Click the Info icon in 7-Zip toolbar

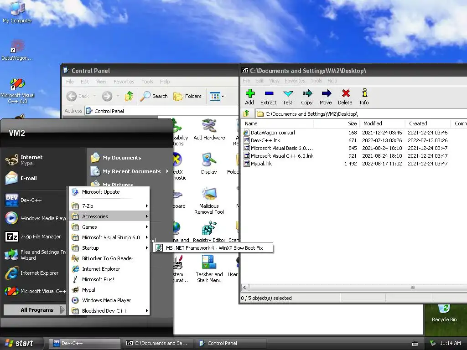[364, 97]
